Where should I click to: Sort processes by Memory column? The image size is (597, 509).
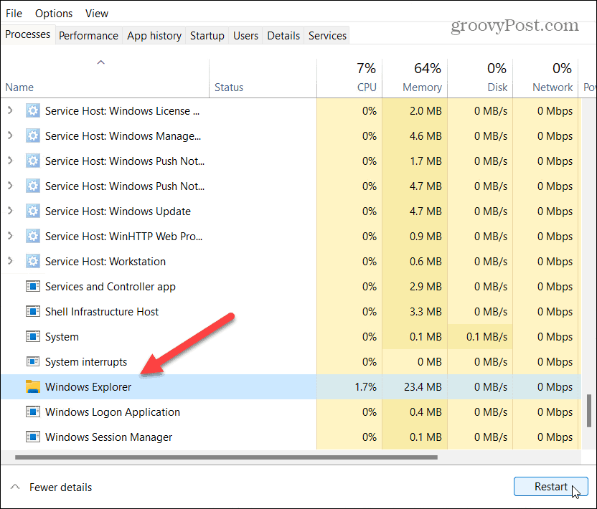coord(415,78)
